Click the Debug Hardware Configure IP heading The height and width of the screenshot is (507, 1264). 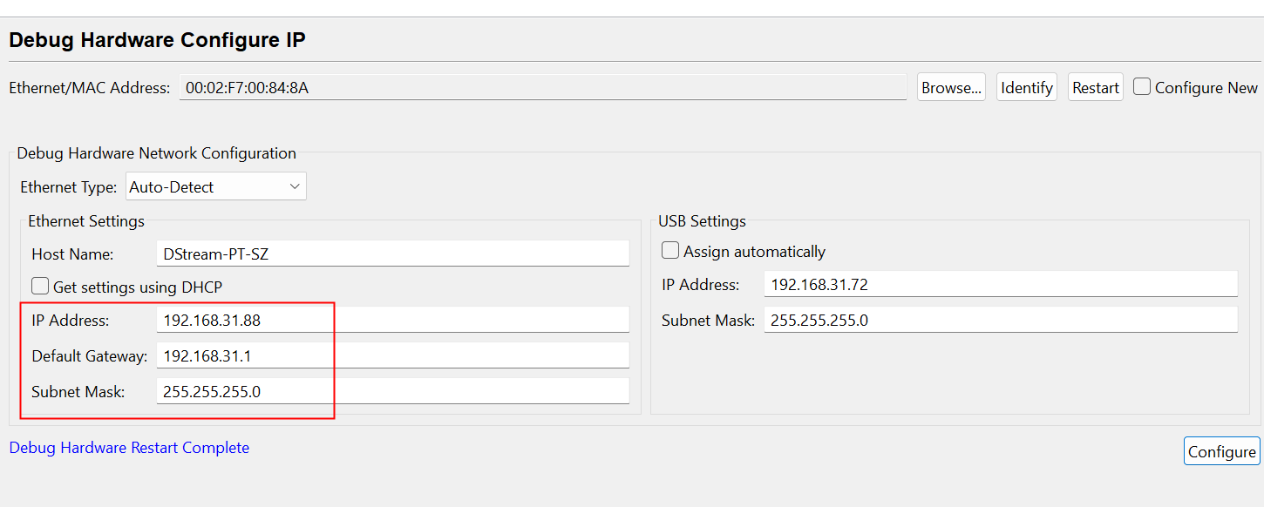coord(157,40)
